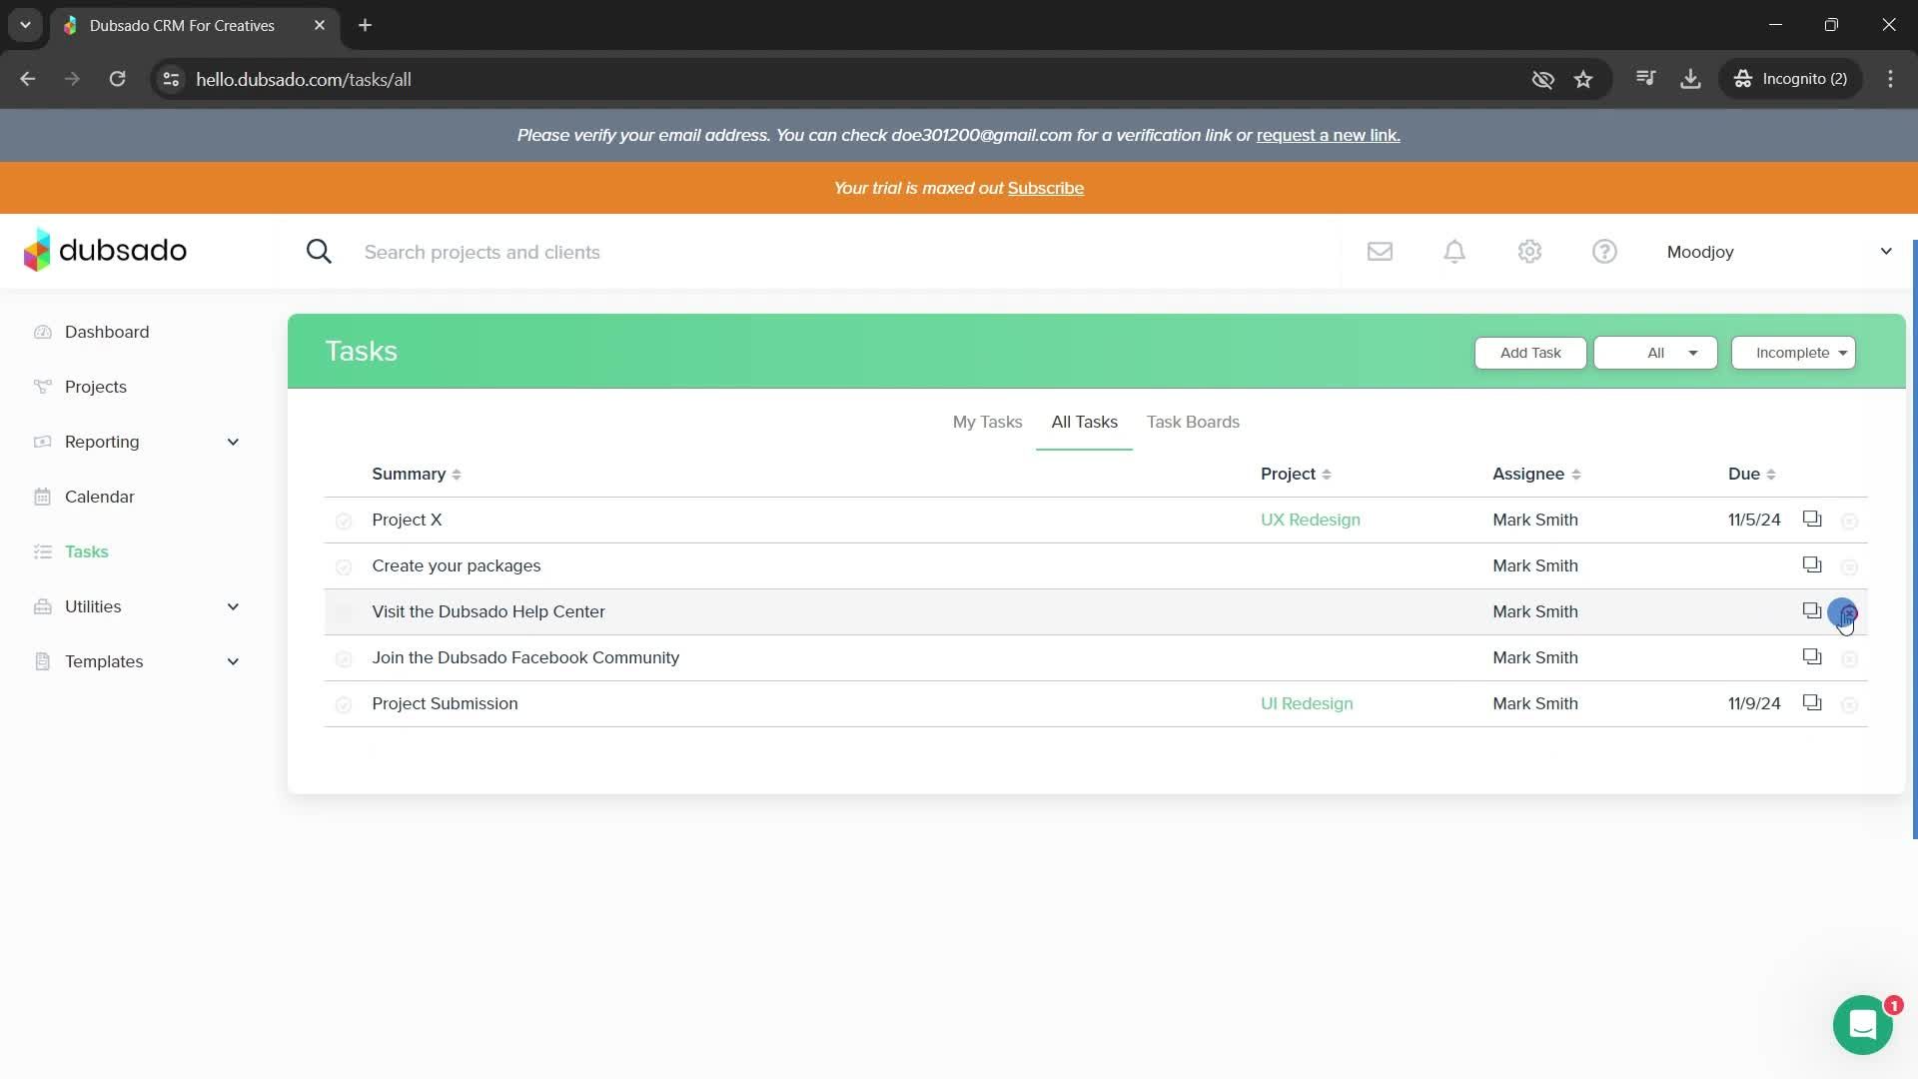The height and width of the screenshot is (1079, 1918).
Task: Select the All Tasks tab
Action: [1084, 422]
